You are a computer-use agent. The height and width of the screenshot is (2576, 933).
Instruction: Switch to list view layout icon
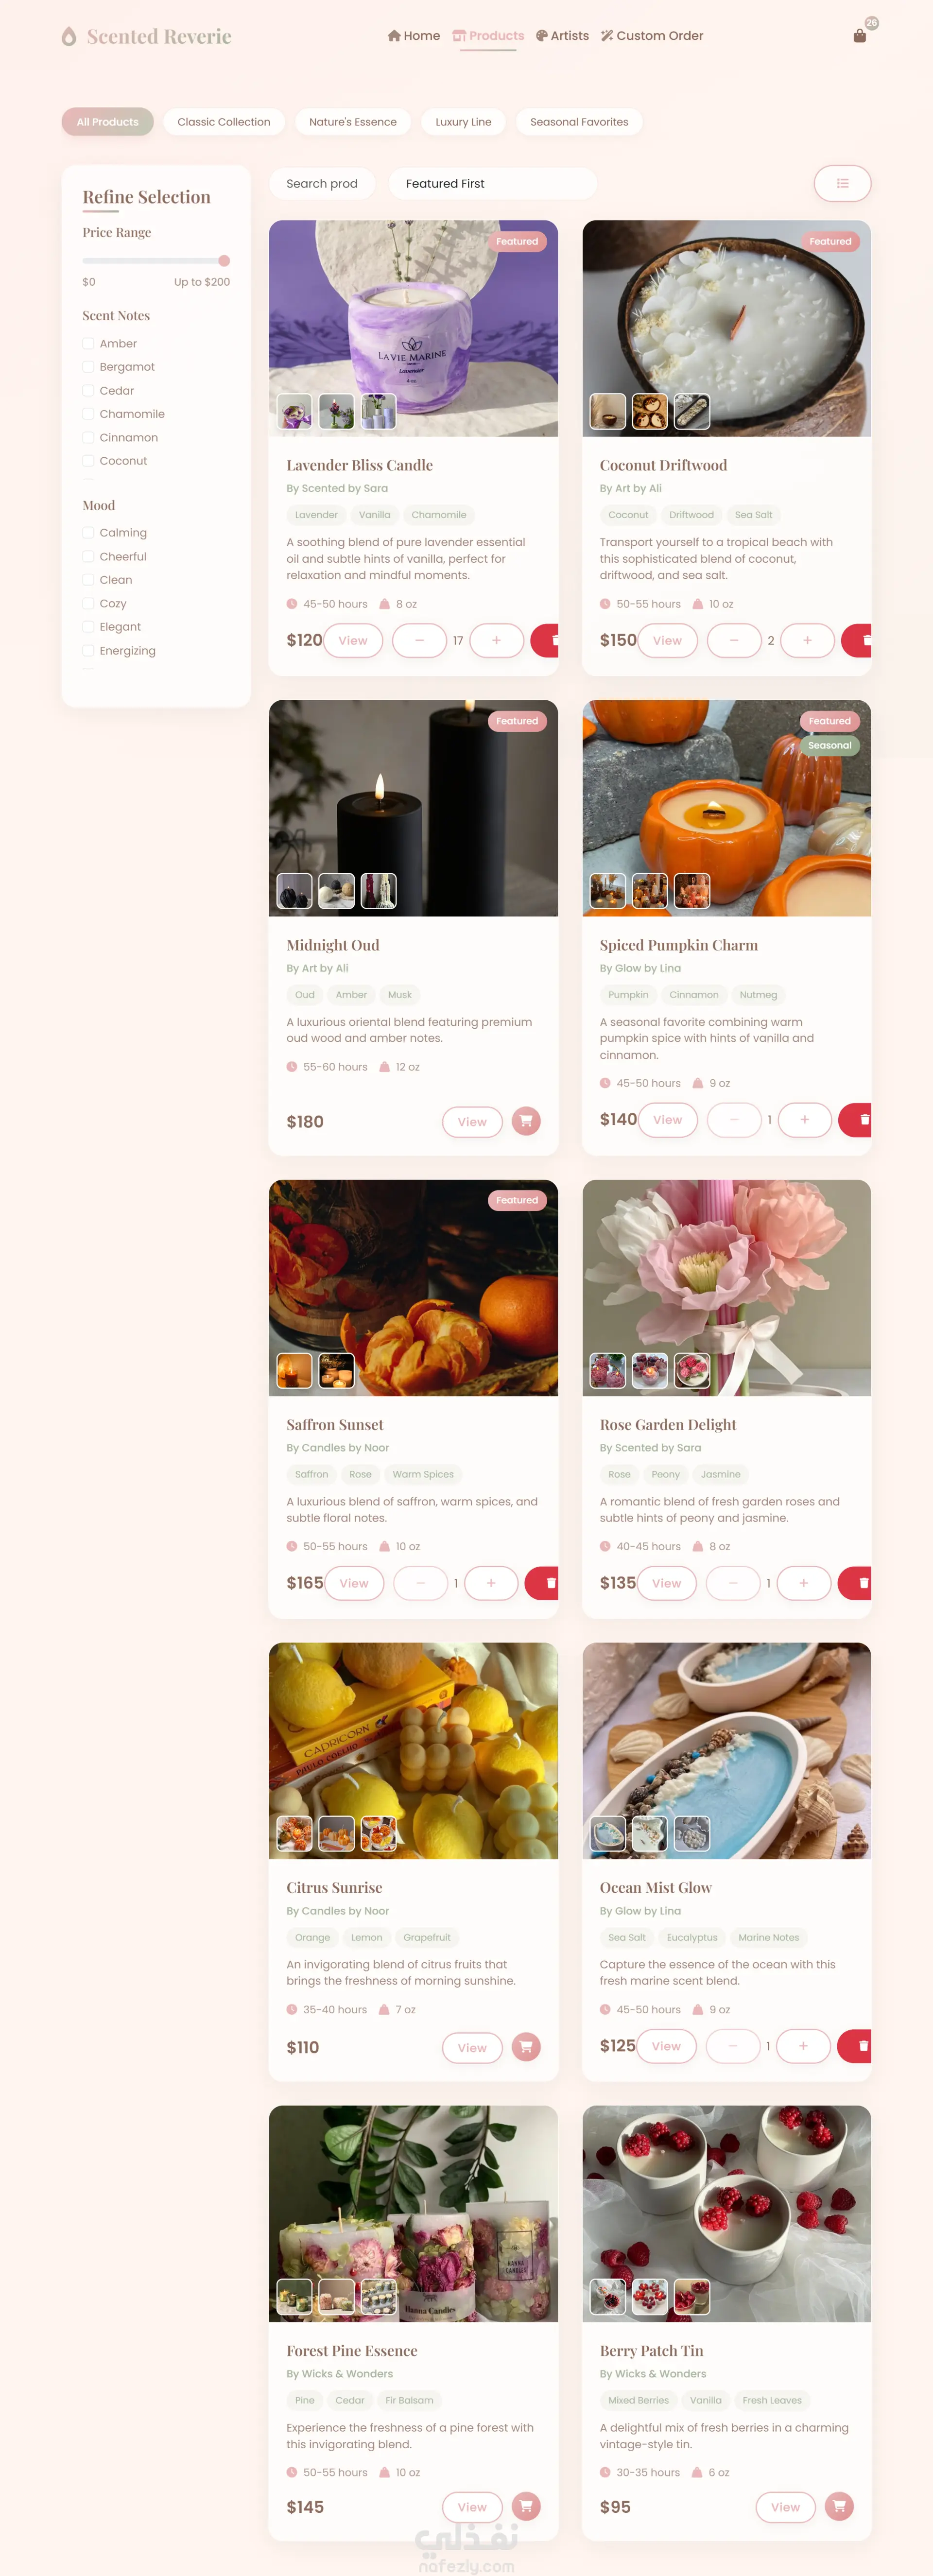pyautogui.click(x=842, y=184)
